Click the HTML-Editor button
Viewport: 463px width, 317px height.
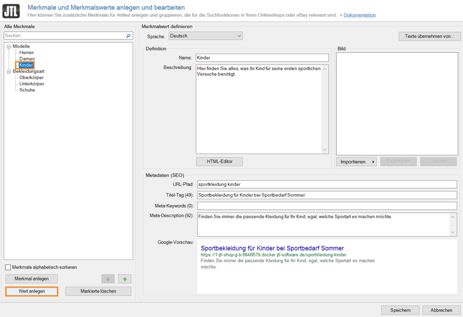(219, 161)
